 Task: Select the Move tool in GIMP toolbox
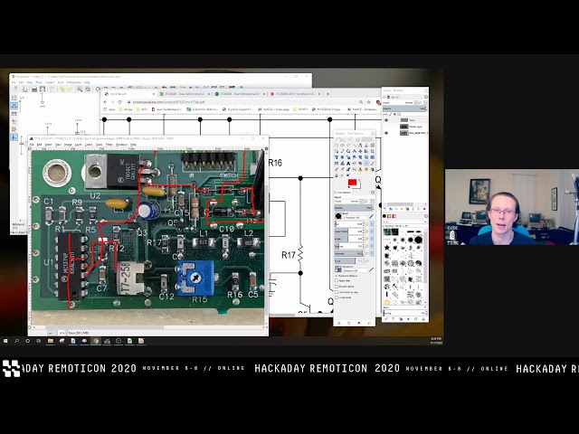click(x=360, y=151)
